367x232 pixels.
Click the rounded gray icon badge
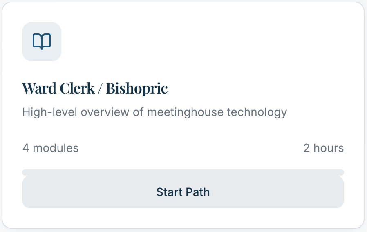click(x=42, y=42)
